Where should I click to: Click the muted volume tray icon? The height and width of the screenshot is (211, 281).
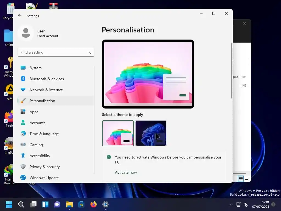(x=246, y=204)
